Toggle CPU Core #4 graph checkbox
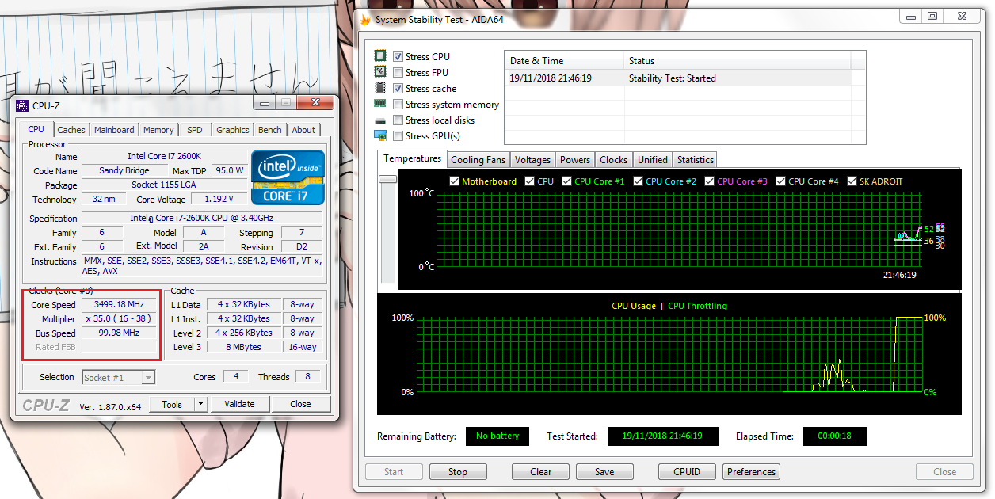The image size is (995, 499). click(780, 181)
